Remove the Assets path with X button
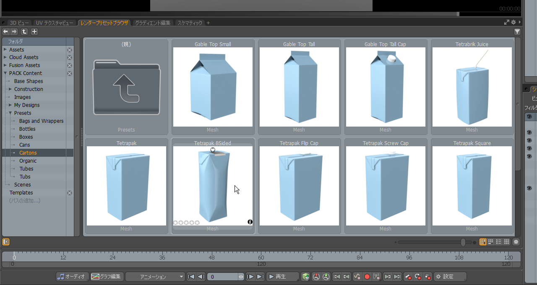 pyautogui.click(x=70, y=50)
